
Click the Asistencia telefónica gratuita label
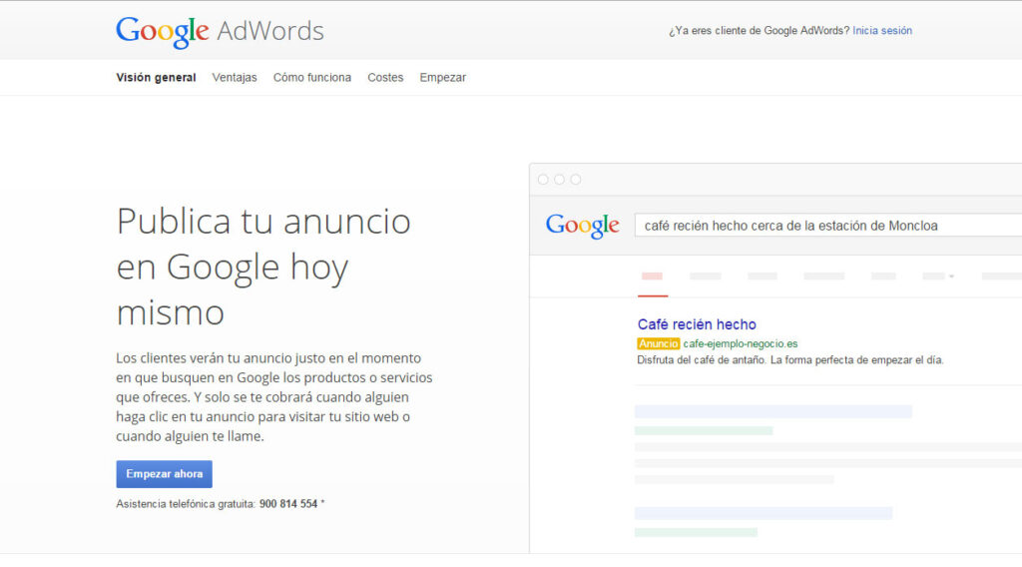pos(186,504)
